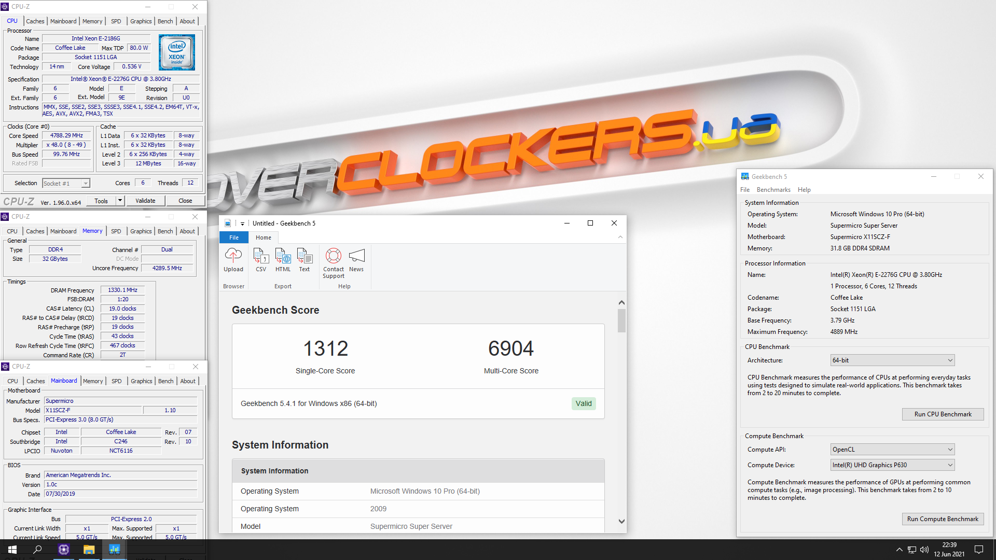Click the 4788.29 MHz Core Speed field
Image resolution: width=996 pixels, height=560 pixels.
click(66, 136)
